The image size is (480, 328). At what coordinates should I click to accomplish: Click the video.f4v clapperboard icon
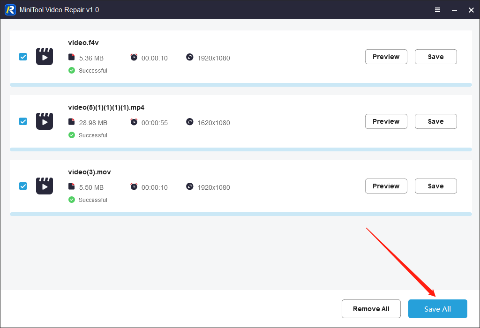point(45,57)
